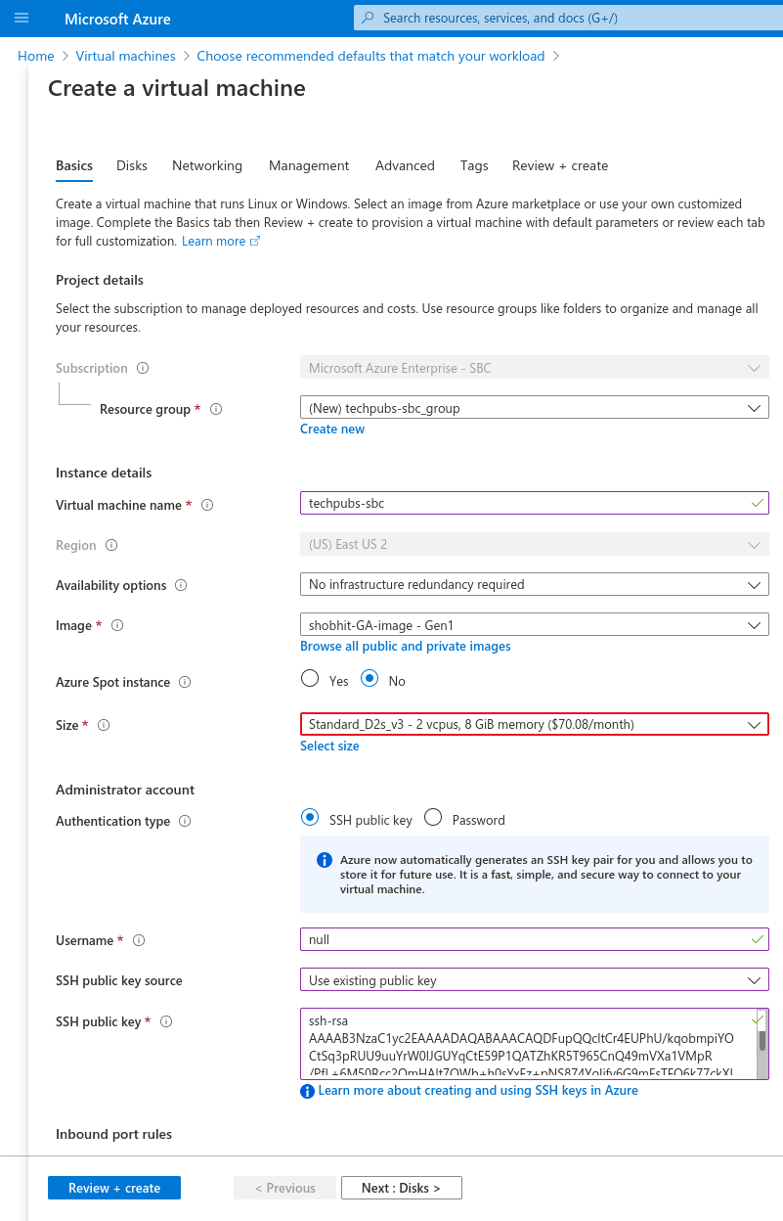Select Yes for Azure Spot instance
The width and height of the screenshot is (783, 1221).
pyautogui.click(x=310, y=678)
